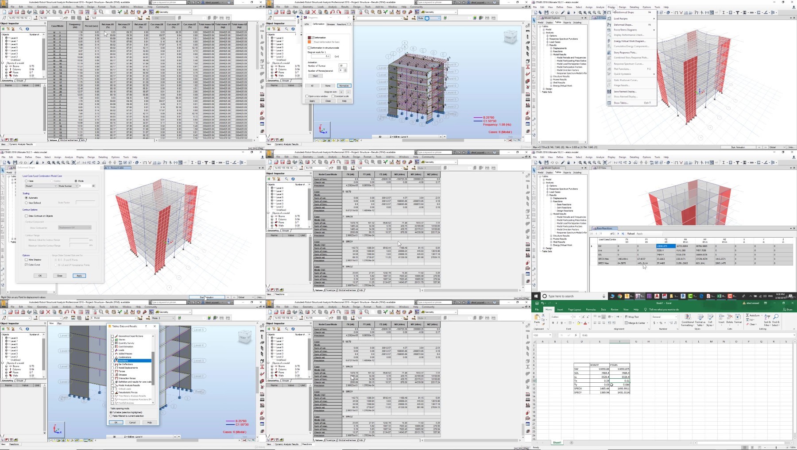Click the Diagram scale input field
Image resolution: width=797 pixels, height=450 pixels.
pos(321,56)
